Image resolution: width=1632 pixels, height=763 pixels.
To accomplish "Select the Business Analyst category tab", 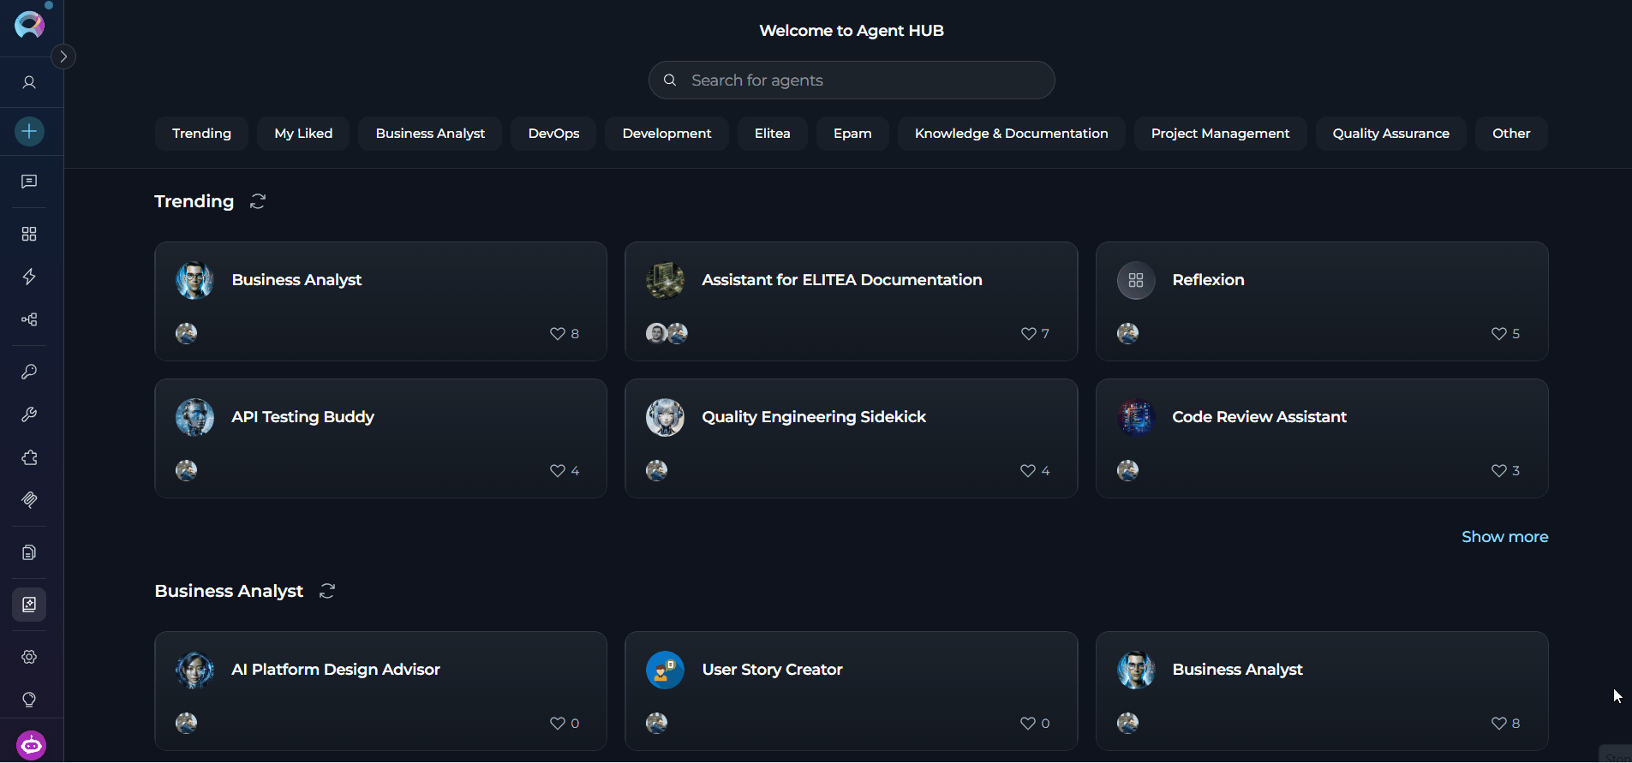I will [430, 134].
